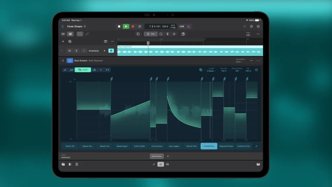Mute the Anastacia track
Viewport: 332px width, 187px height.
tap(69, 51)
